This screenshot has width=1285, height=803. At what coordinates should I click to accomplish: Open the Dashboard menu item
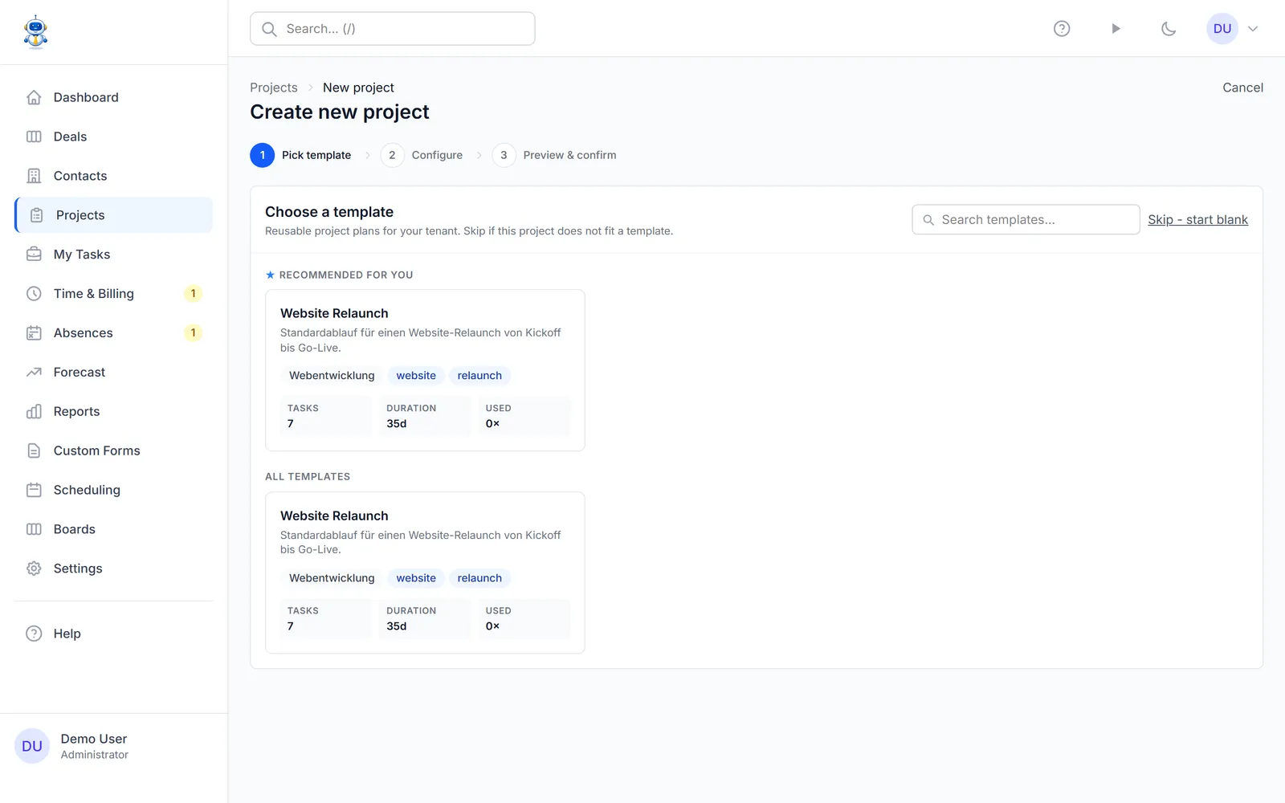[x=114, y=97]
